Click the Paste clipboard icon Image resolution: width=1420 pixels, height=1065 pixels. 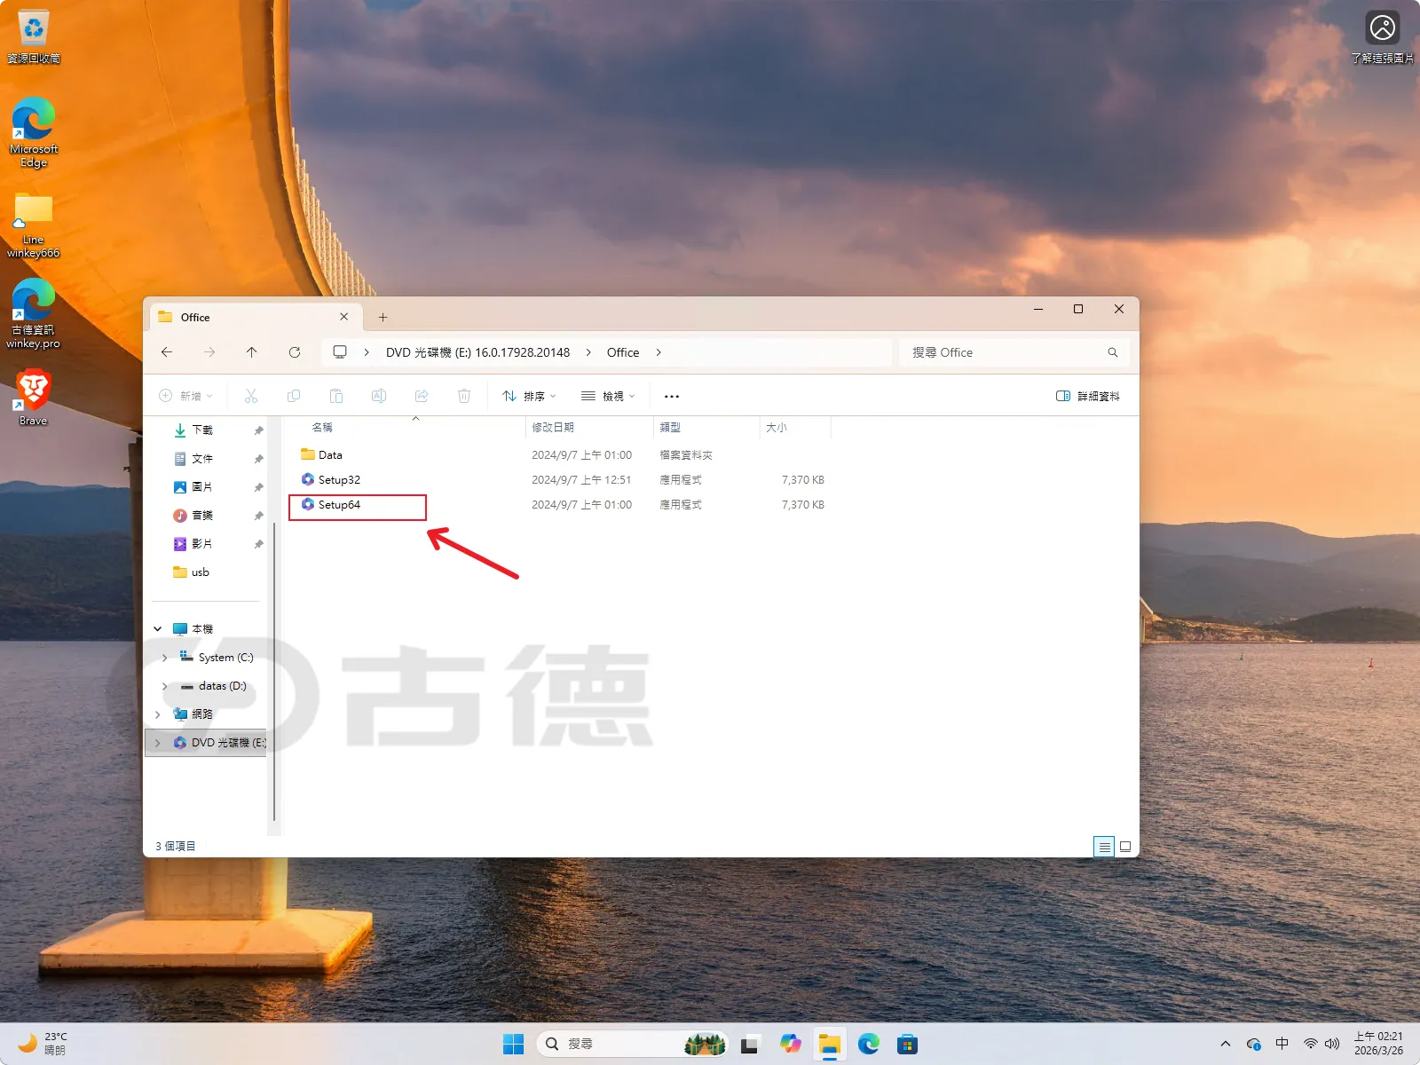pyautogui.click(x=336, y=396)
